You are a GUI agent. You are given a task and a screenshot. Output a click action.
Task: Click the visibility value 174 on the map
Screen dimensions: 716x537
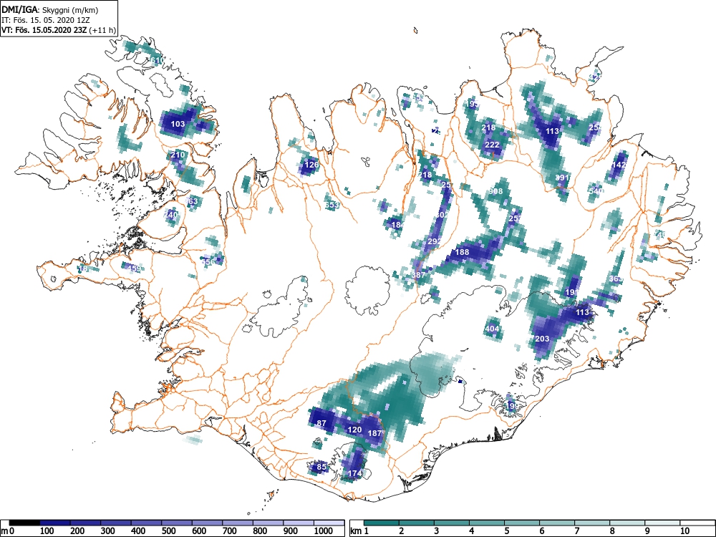[x=355, y=473]
